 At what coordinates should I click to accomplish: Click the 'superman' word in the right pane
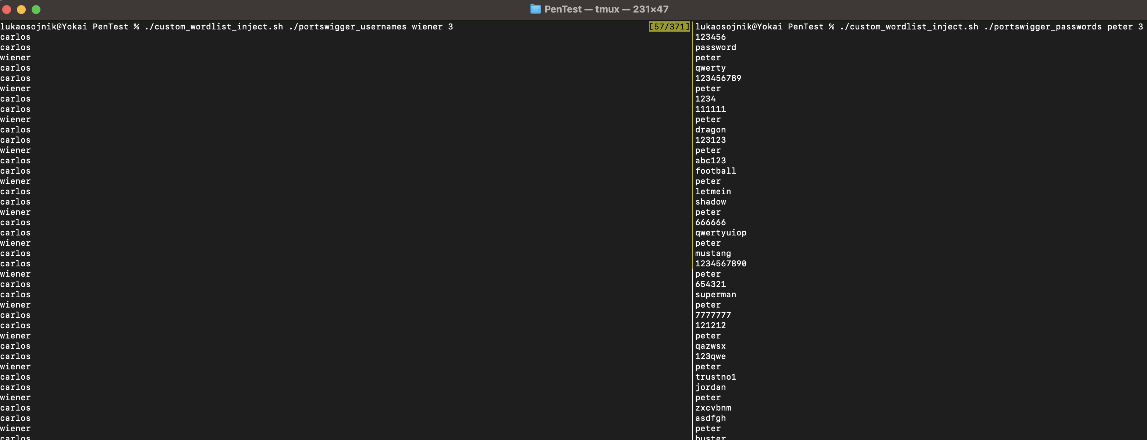(715, 294)
